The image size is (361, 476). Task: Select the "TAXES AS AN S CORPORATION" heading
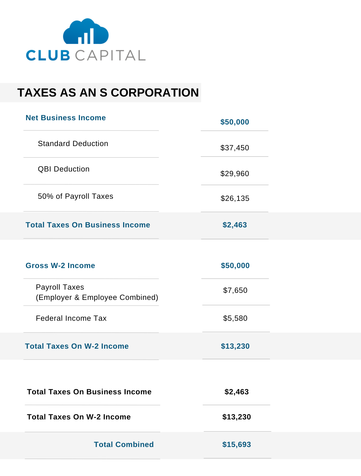(108, 93)
